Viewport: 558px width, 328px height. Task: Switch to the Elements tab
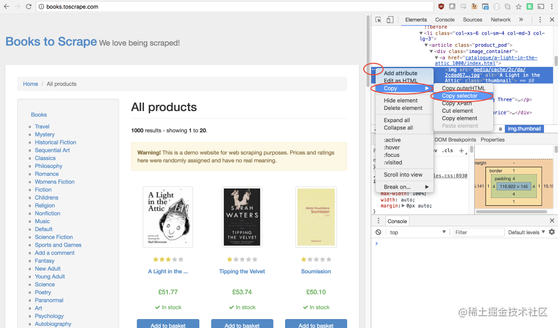point(416,20)
